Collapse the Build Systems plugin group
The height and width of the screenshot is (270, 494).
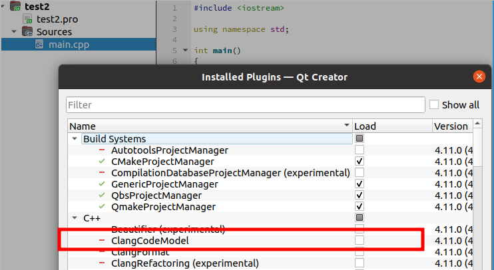(x=75, y=138)
